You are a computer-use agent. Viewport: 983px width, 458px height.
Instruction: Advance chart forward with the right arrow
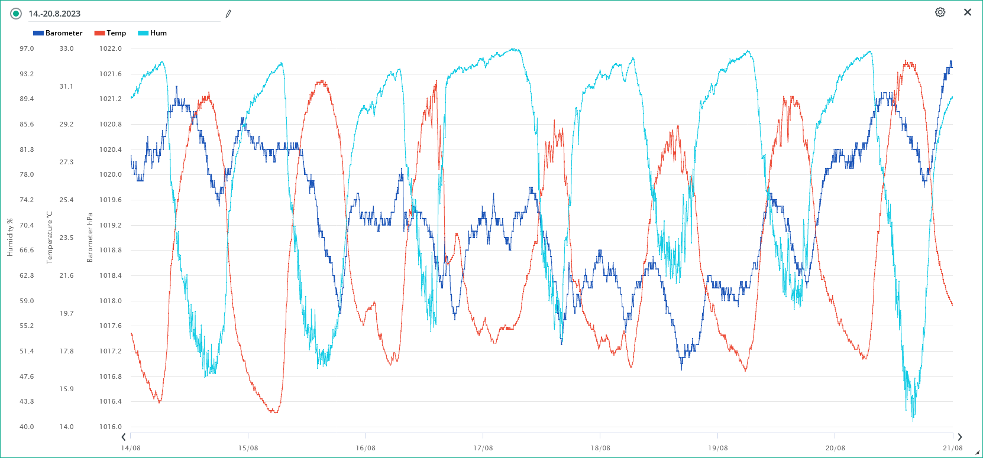pyautogui.click(x=959, y=437)
